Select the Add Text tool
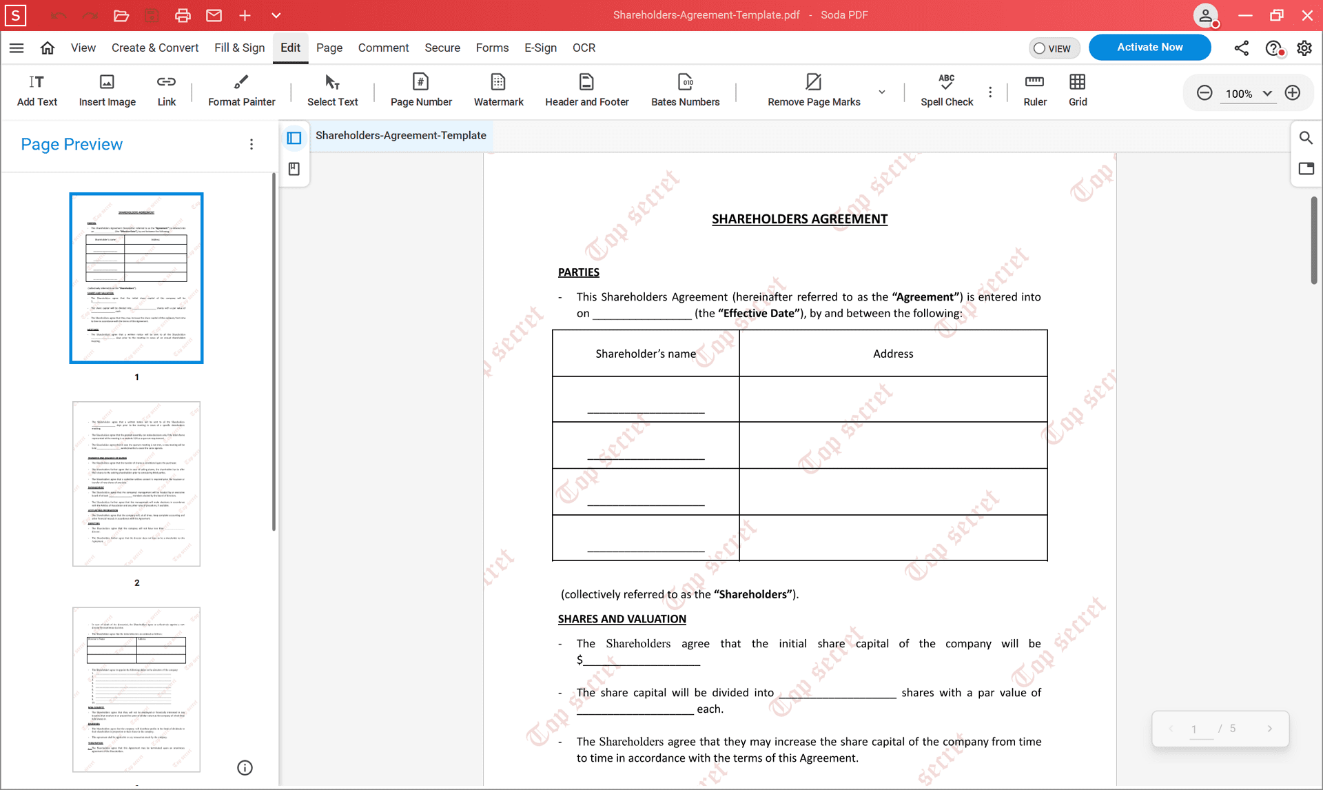The height and width of the screenshot is (790, 1323). (36, 90)
